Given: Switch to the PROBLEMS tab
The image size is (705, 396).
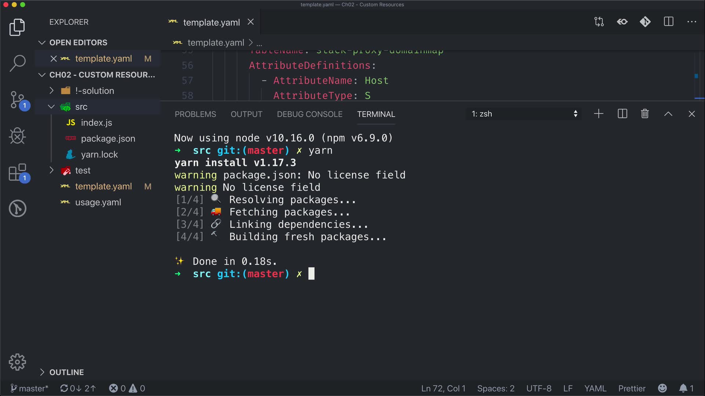Looking at the screenshot, I should click(x=195, y=114).
